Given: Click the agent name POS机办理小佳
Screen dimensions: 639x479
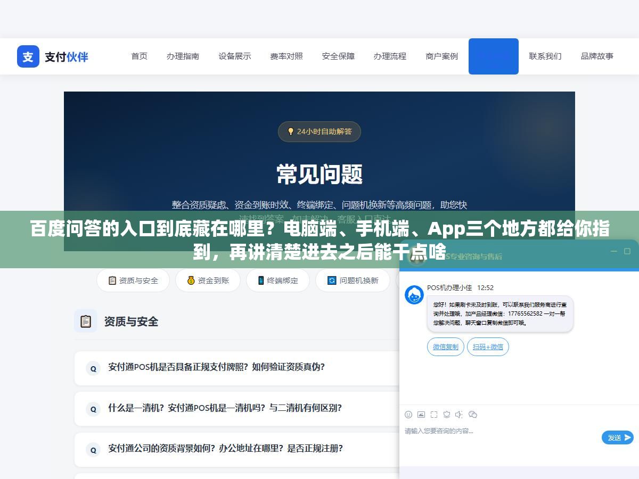Looking at the screenshot, I should click(x=449, y=287).
